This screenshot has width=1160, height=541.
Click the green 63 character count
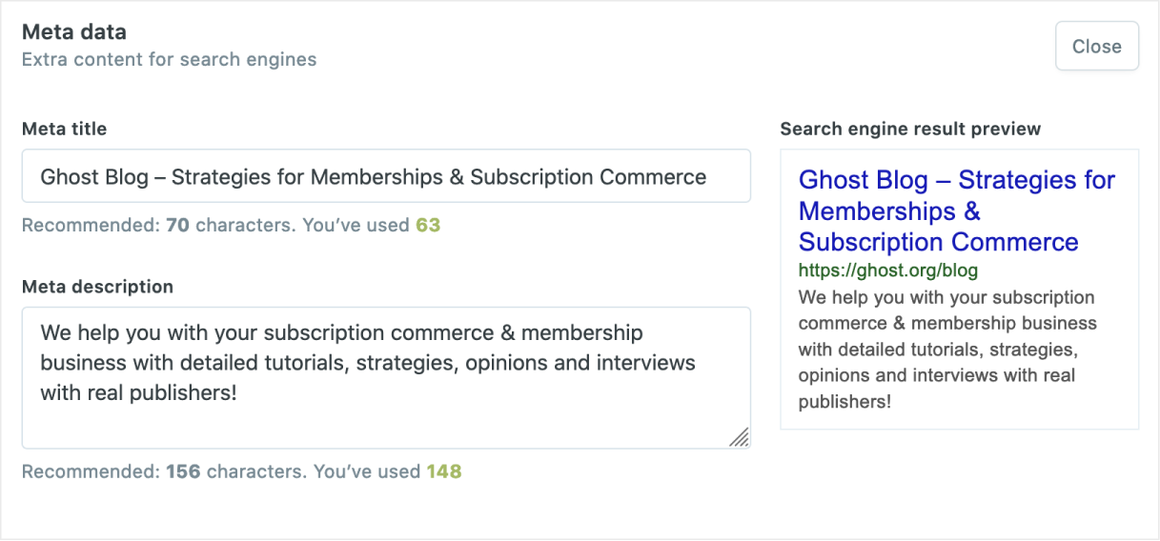[x=428, y=226]
